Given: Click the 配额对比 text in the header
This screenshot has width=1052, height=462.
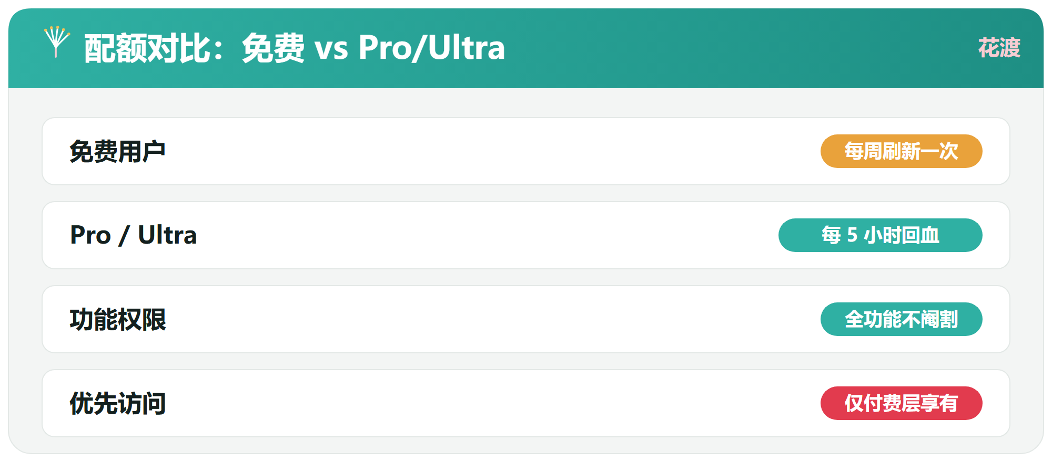Looking at the screenshot, I should pos(147,48).
